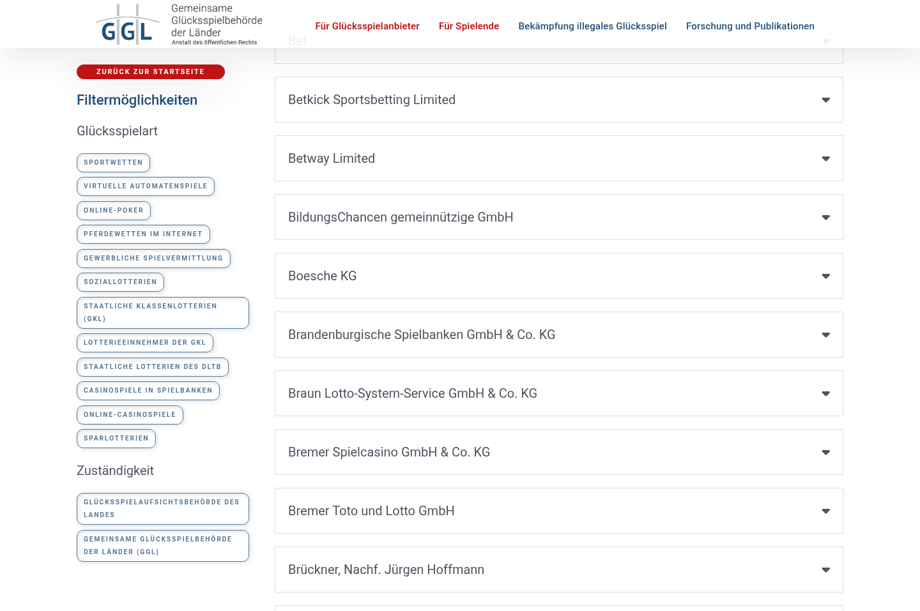Filter by Lotterieeinnehmer der GKL
This screenshot has height=611, width=920.
[145, 343]
